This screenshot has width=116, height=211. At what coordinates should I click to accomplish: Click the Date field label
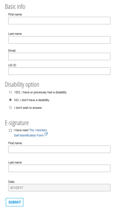point(11,182)
